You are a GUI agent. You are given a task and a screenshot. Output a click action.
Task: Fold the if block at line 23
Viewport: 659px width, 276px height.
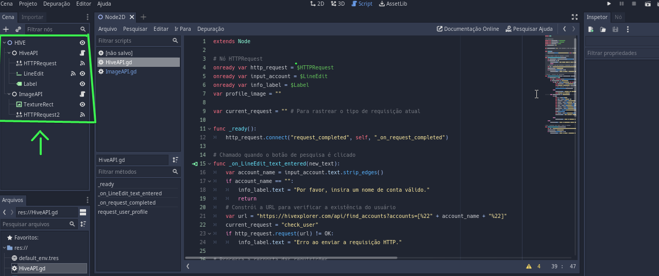pyautogui.click(x=209, y=233)
